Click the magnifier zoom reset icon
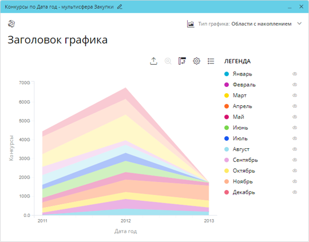 click(168, 61)
